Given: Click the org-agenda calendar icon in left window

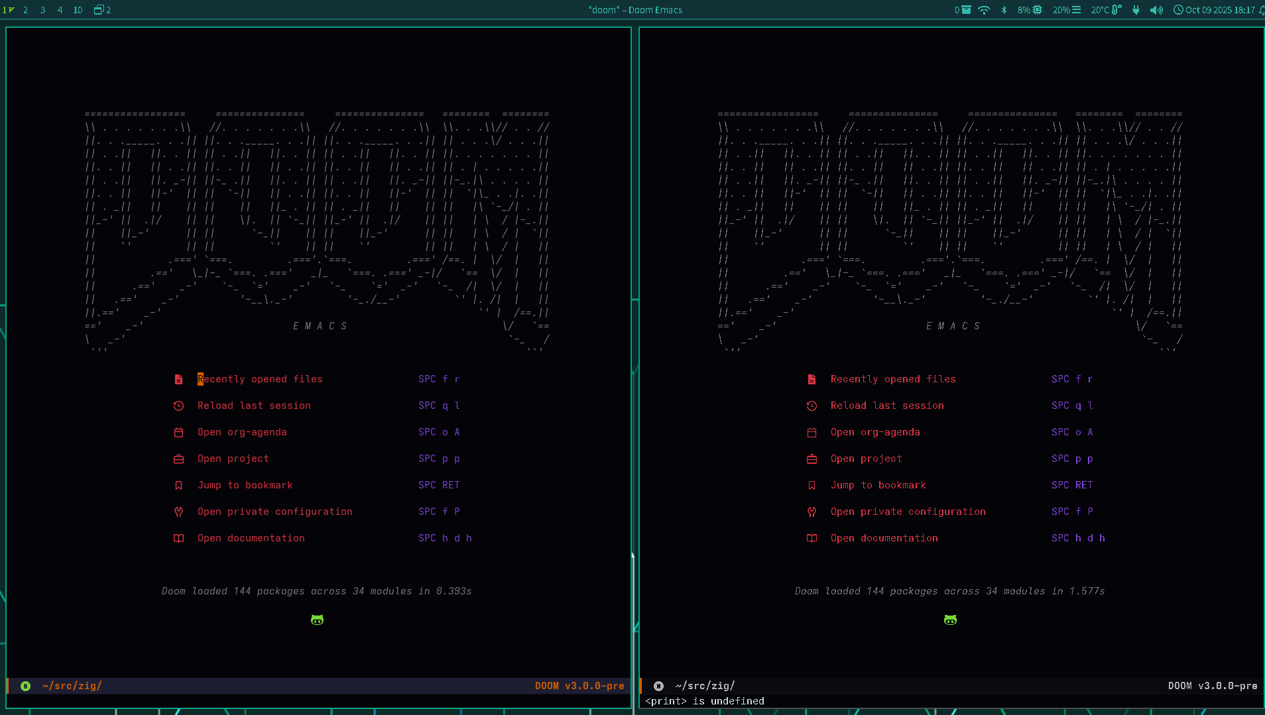Looking at the screenshot, I should click(x=178, y=432).
